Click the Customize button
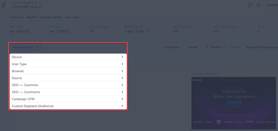This screenshot has width=278, height=131. click(172, 47)
